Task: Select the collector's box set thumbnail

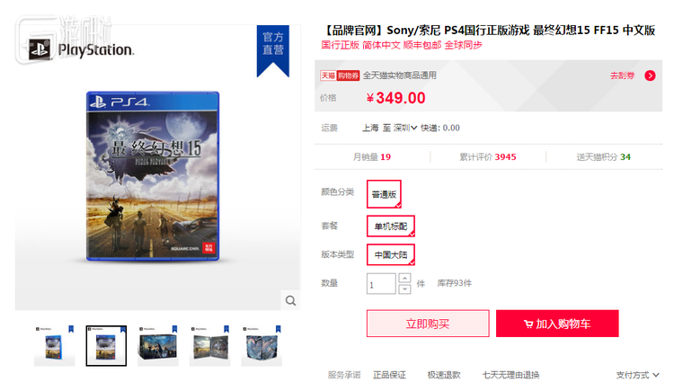Action: coord(158,346)
